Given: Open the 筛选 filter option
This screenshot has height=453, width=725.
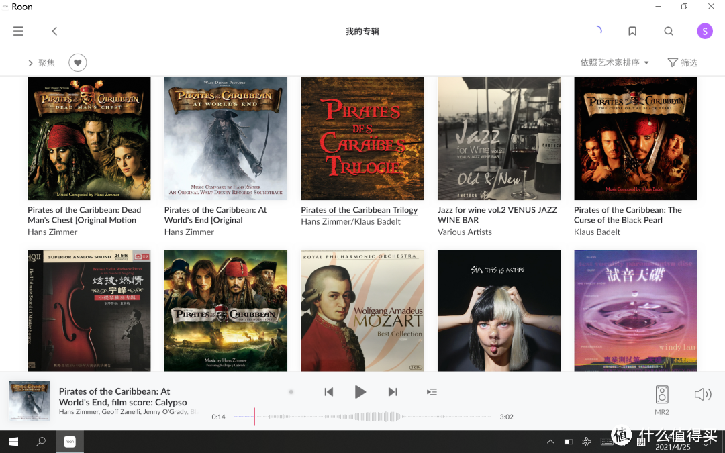Looking at the screenshot, I should click(x=683, y=62).
